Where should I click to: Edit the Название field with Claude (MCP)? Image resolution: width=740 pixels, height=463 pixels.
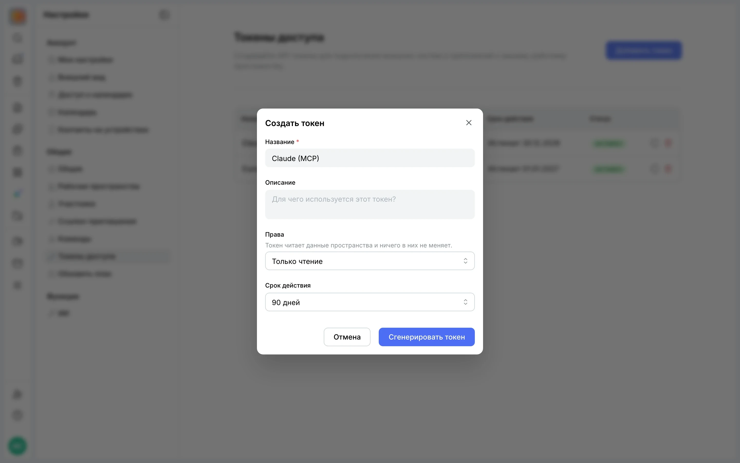370,158
